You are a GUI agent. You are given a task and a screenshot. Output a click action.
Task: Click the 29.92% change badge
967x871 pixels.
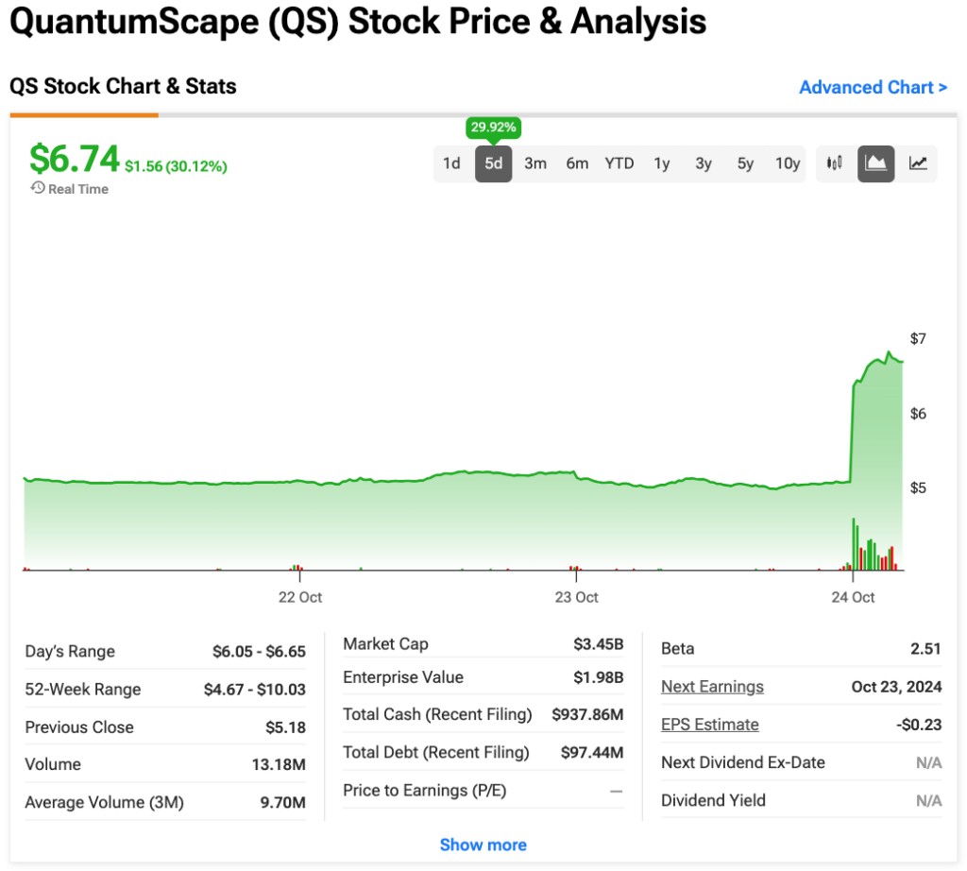tap(492, 127)
